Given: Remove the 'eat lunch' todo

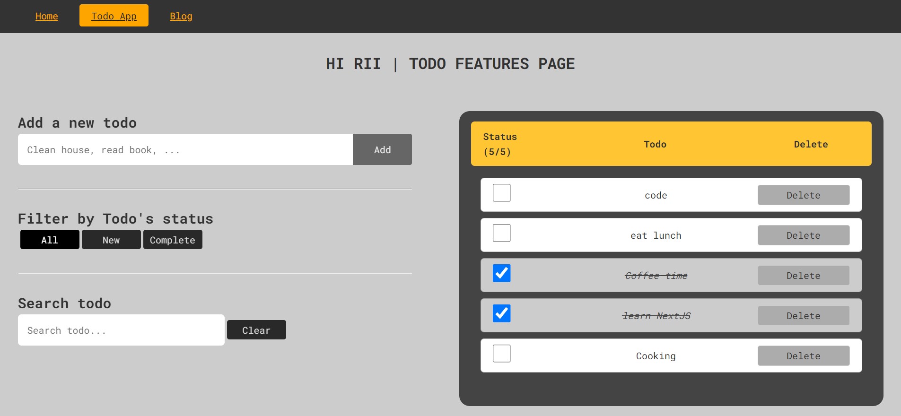Looking at the screenshot, I should 803,235.
